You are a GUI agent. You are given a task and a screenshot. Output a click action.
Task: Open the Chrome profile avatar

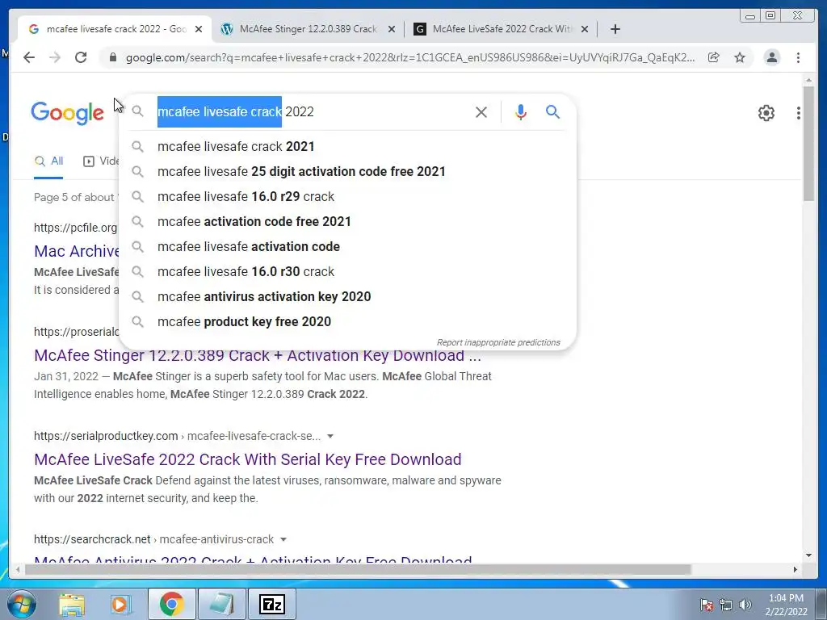(x=772, y=57)
